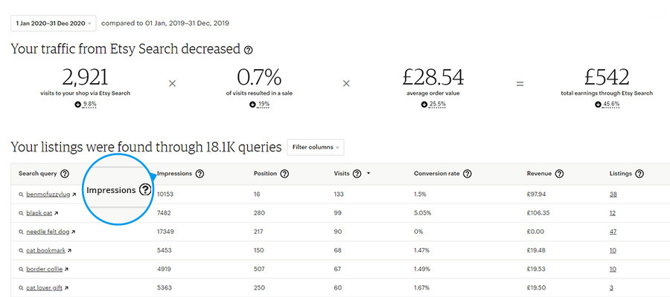Viewport: 670px width, 297px height.
Task: Open cat bookmark search query link
Action: 45,250
